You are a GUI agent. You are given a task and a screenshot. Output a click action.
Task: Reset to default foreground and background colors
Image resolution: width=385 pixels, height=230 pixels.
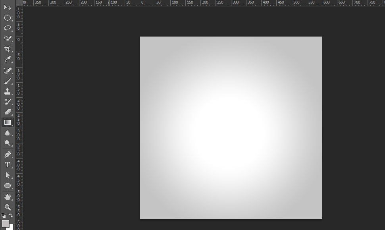coord(3,215)
